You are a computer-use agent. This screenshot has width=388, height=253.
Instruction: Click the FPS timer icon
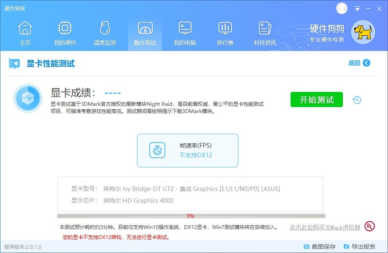coord(157,150)
